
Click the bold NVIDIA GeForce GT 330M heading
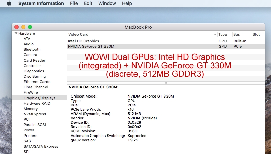click(93, 87)
